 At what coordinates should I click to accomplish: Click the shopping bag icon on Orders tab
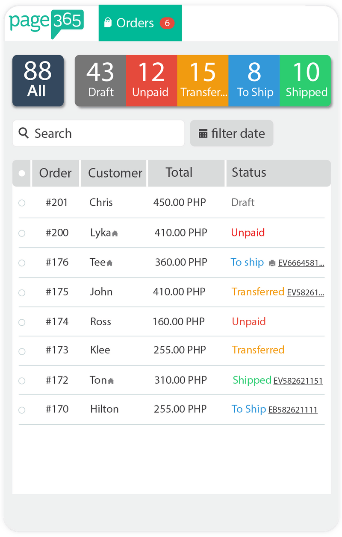[109, 22]
